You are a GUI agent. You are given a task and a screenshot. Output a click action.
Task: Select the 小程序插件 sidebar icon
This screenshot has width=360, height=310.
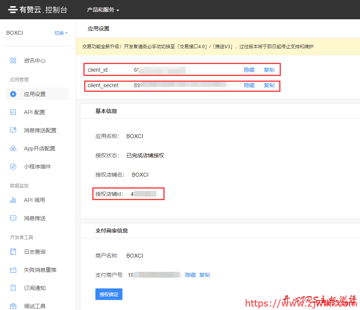click(x=13, y=166)
